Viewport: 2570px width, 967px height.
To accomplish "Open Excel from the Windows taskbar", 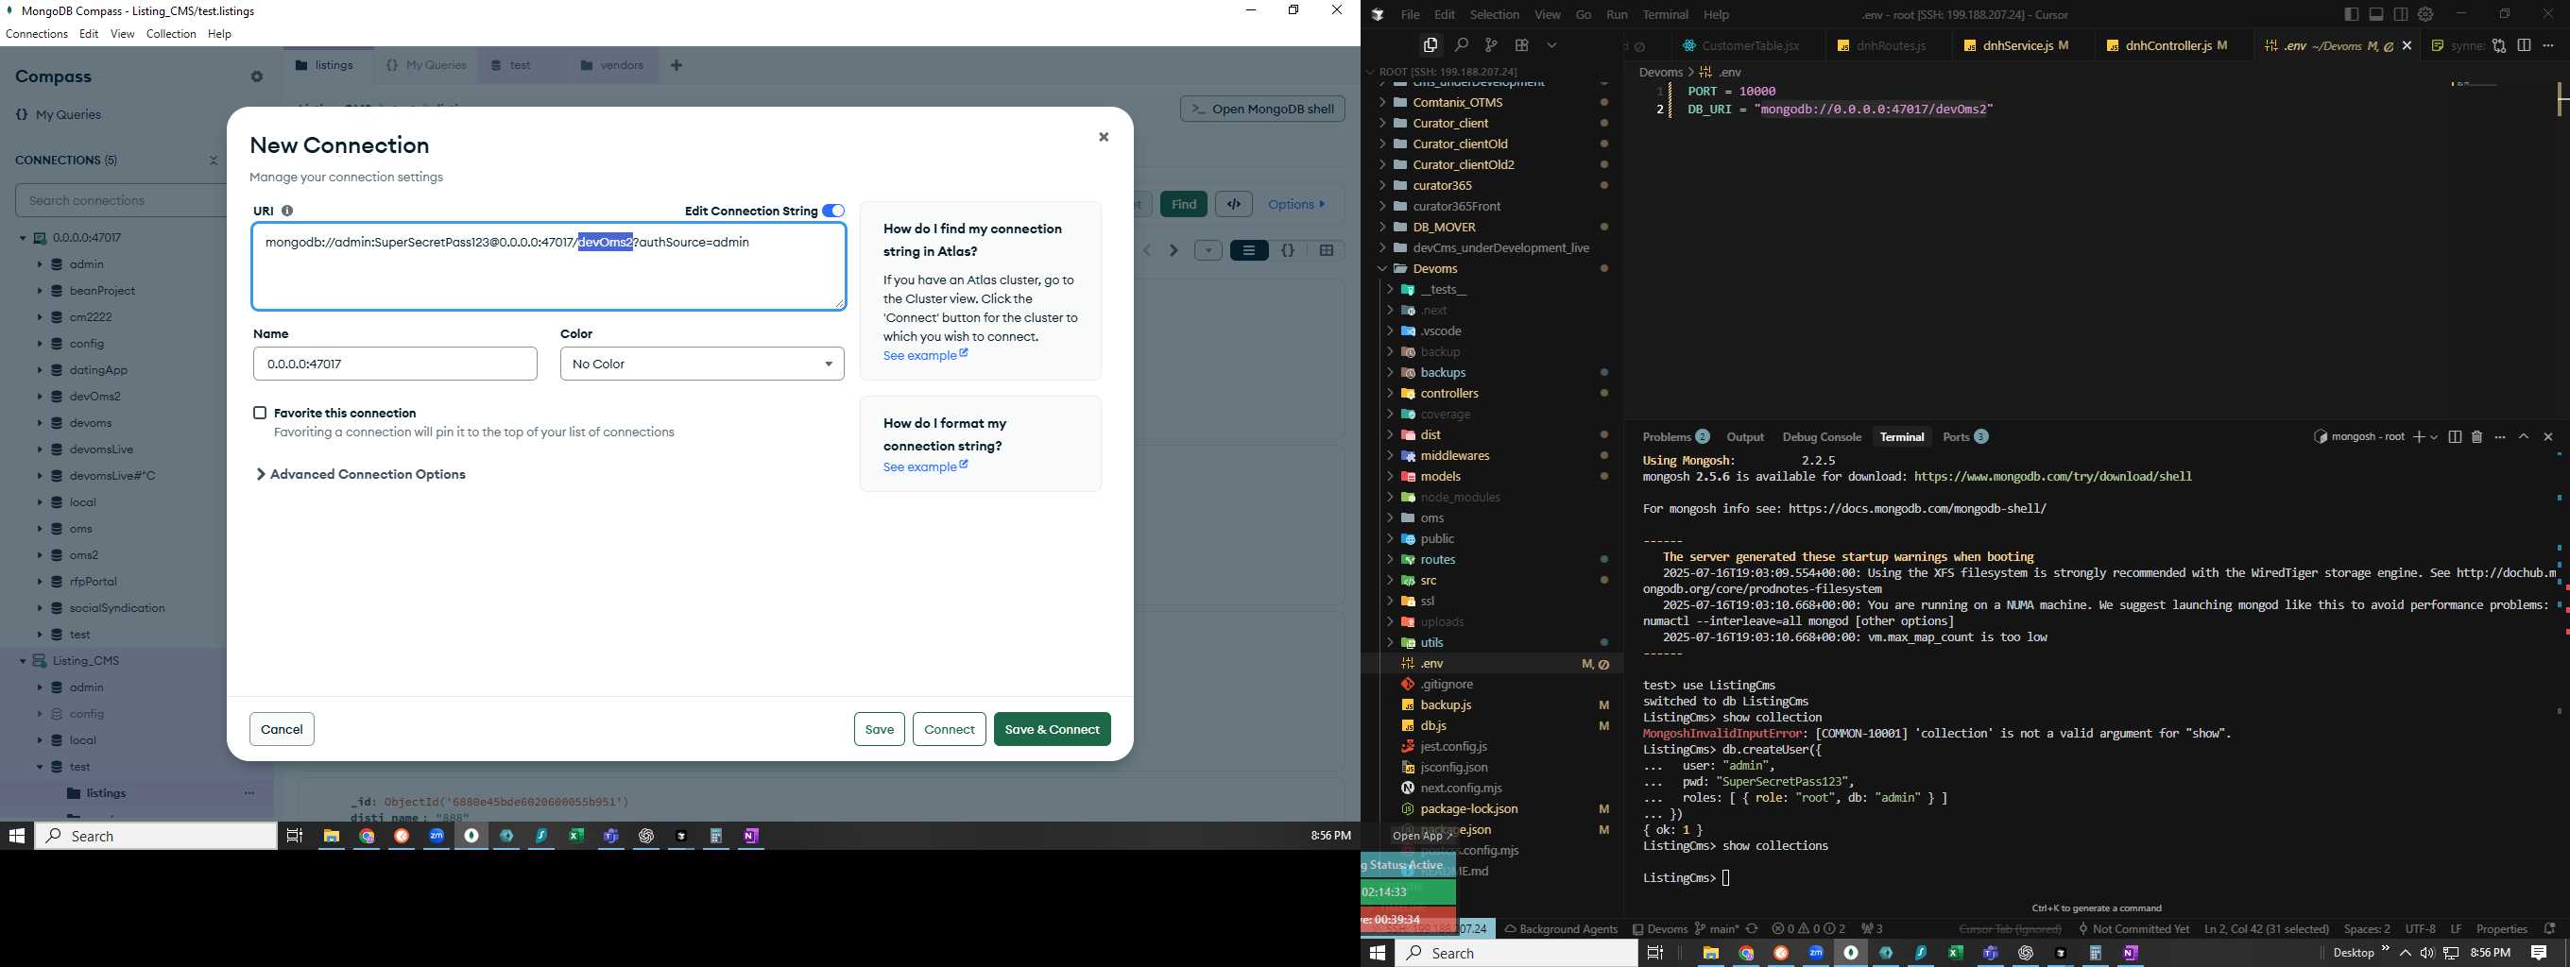I will (x=576, y=836).
